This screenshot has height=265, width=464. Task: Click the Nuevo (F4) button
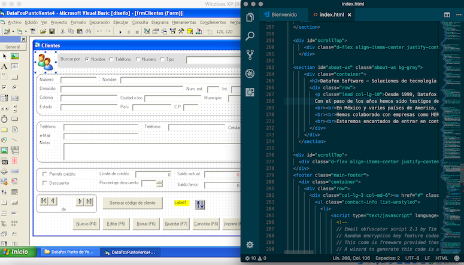tap(86, 224)
